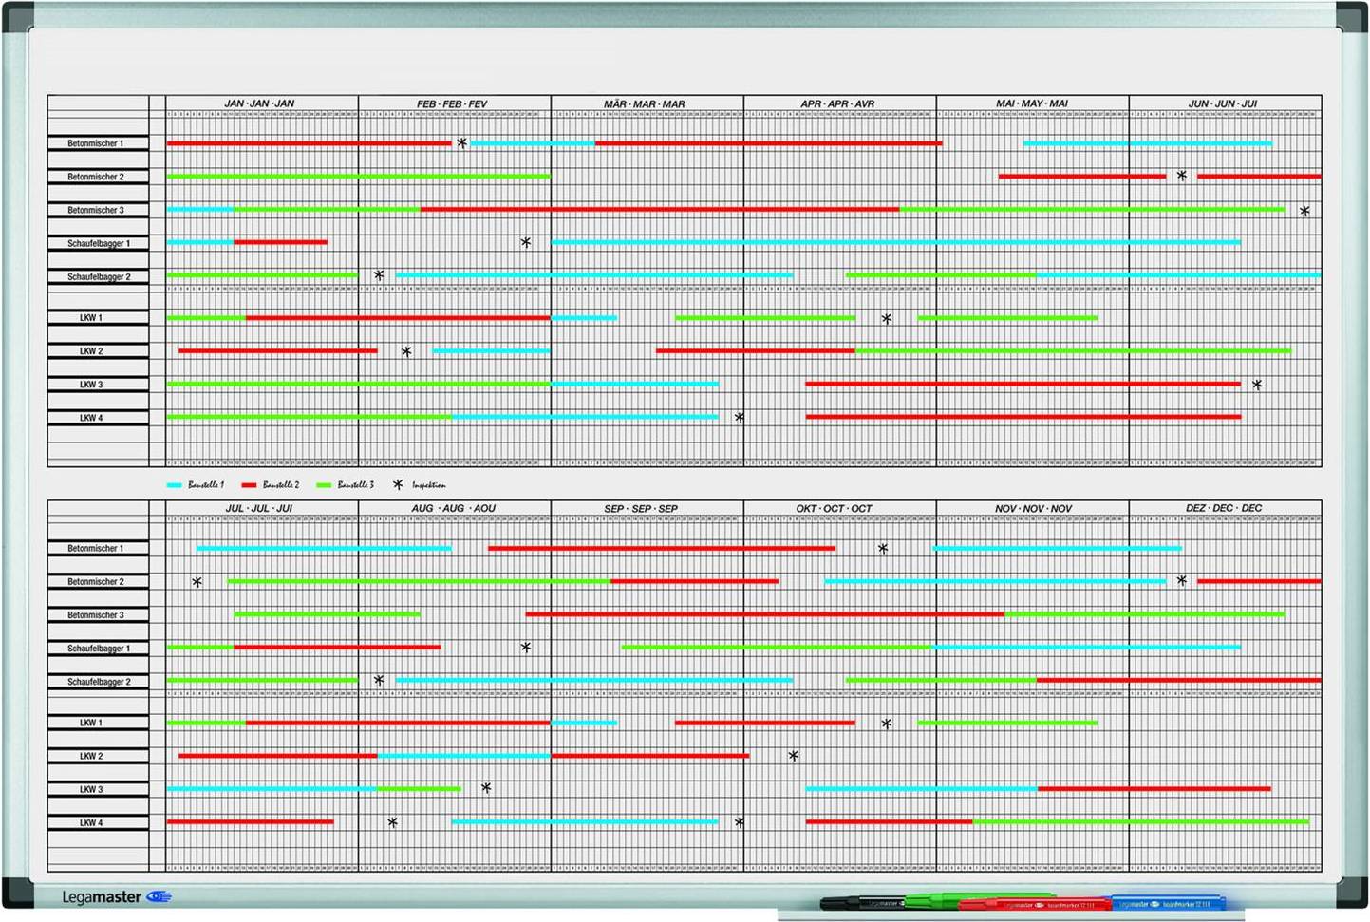Click the red Baustelle 2 legend swatch
1370x922 pixels.
pyautogui.click(x=249, y=485)
